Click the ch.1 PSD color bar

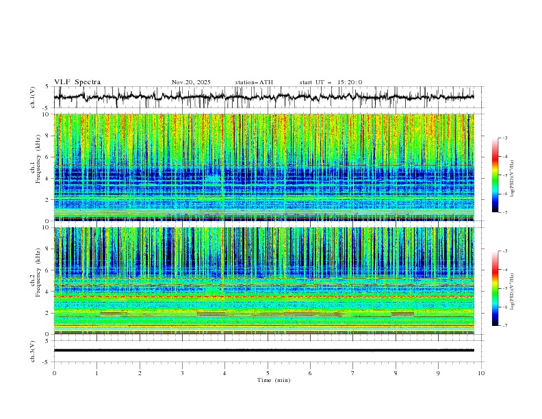click(x=495, y=175)
